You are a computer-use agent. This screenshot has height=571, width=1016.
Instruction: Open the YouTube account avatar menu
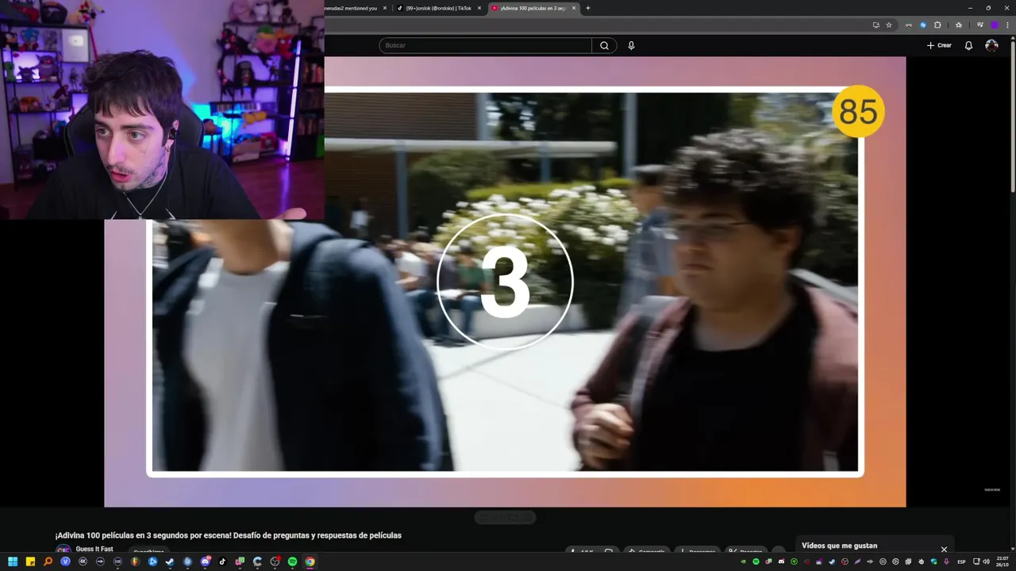[x=991, y=45]
